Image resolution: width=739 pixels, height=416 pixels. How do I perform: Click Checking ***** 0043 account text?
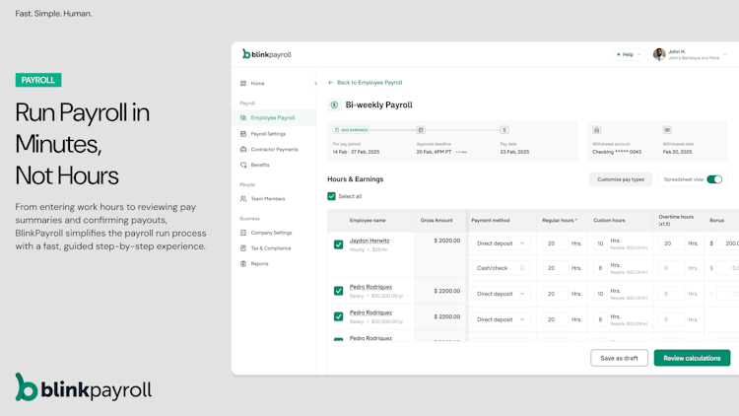[x=617, y=152]
